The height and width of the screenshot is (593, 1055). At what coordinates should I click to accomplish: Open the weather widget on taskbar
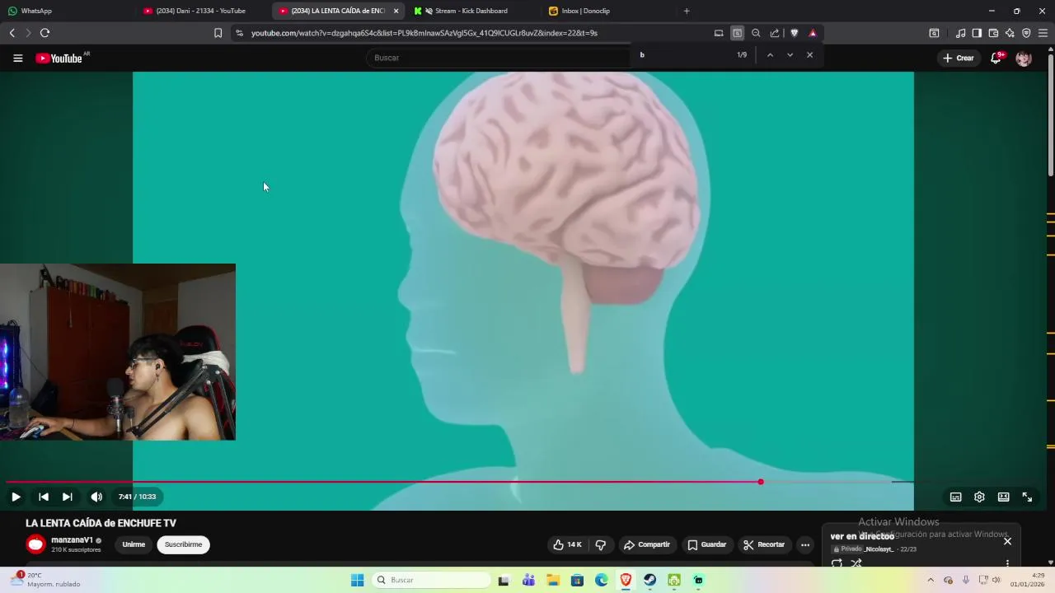[x=45, y=580]
